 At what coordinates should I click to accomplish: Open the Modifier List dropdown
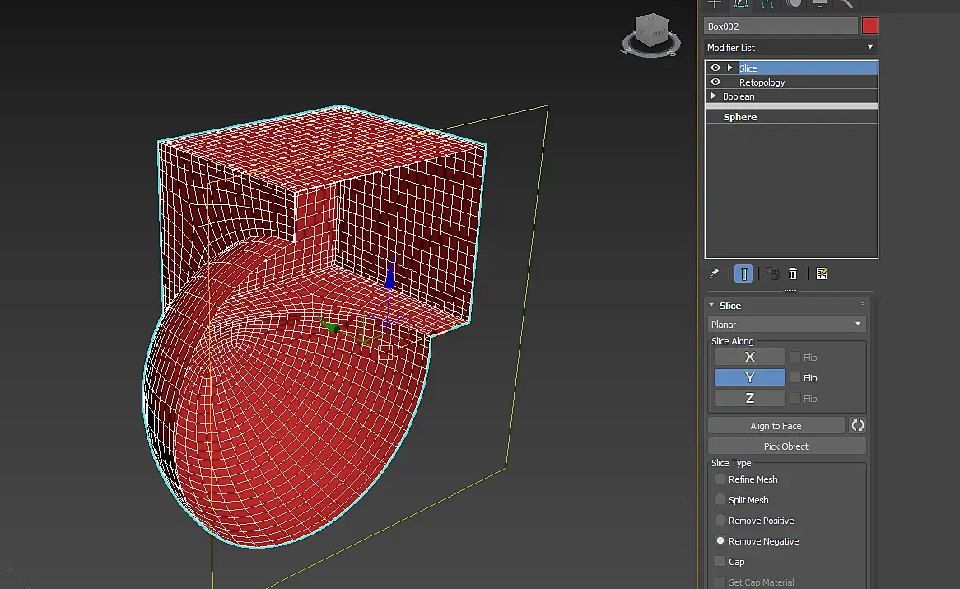790,48
